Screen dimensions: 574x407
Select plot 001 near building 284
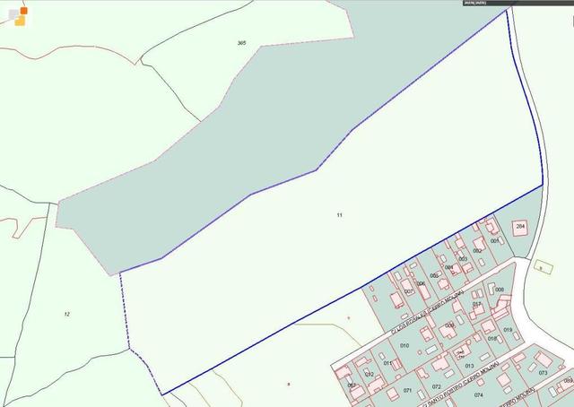(494, 241)
